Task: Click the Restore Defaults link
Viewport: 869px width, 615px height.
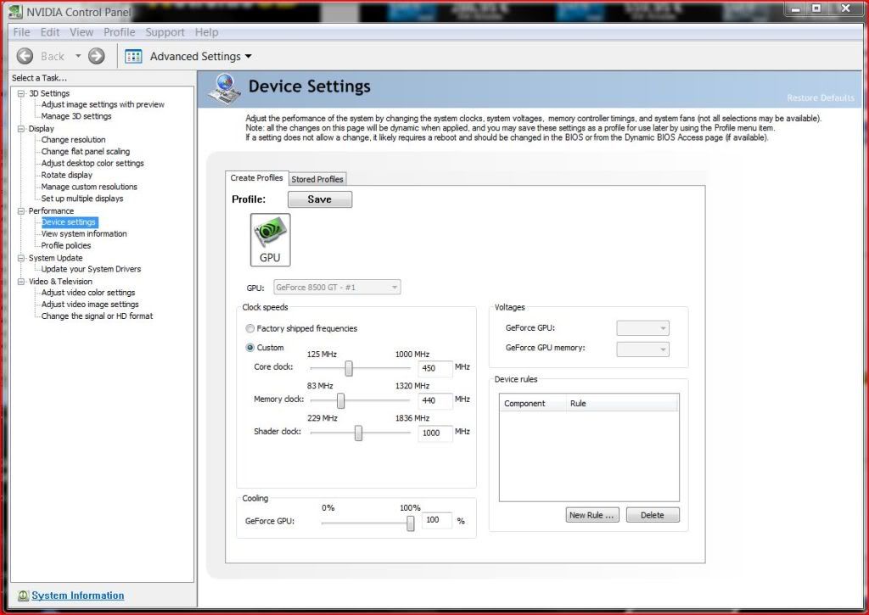Action: click(x=821, y=98)
